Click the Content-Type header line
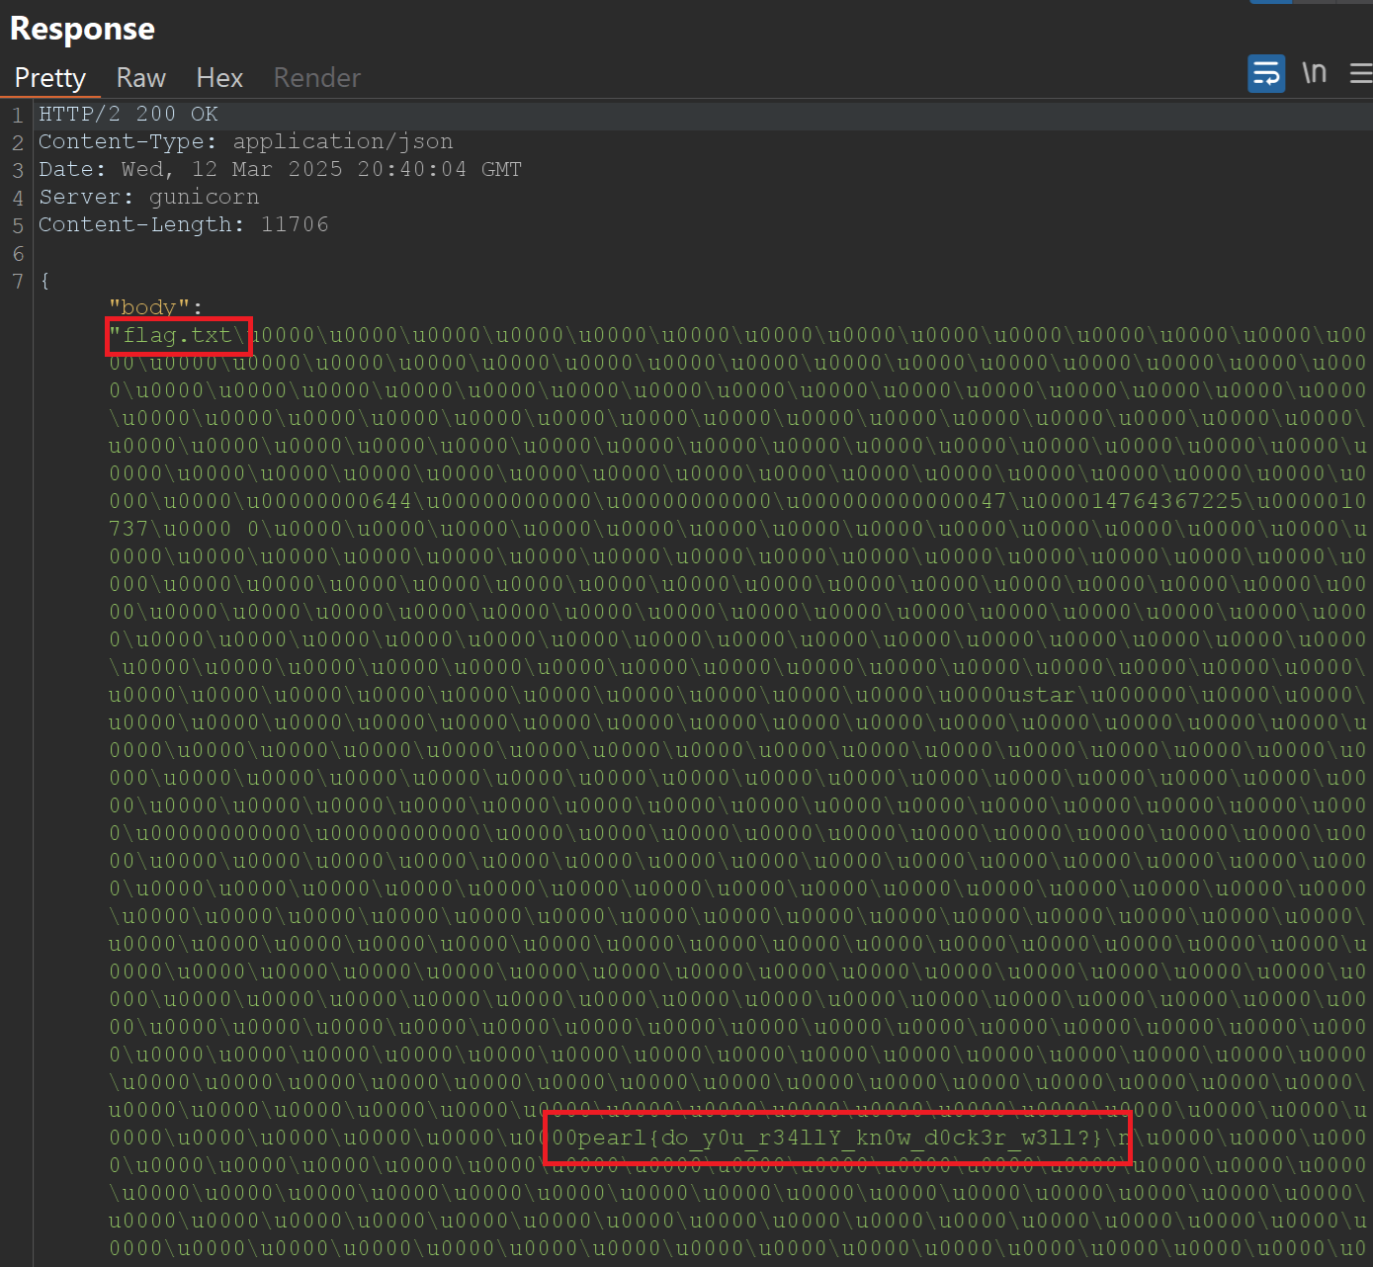Viewport: 1373px width, 1267px height. tap(245, 142)
